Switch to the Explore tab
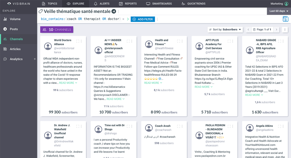The width and height of the screenshot is (291, 158). tap(75, 3)
